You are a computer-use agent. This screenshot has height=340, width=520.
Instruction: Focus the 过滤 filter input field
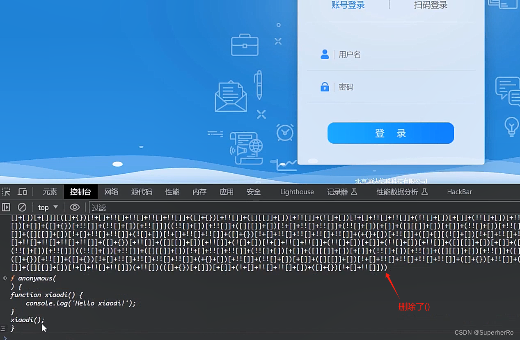click(304, 207)
